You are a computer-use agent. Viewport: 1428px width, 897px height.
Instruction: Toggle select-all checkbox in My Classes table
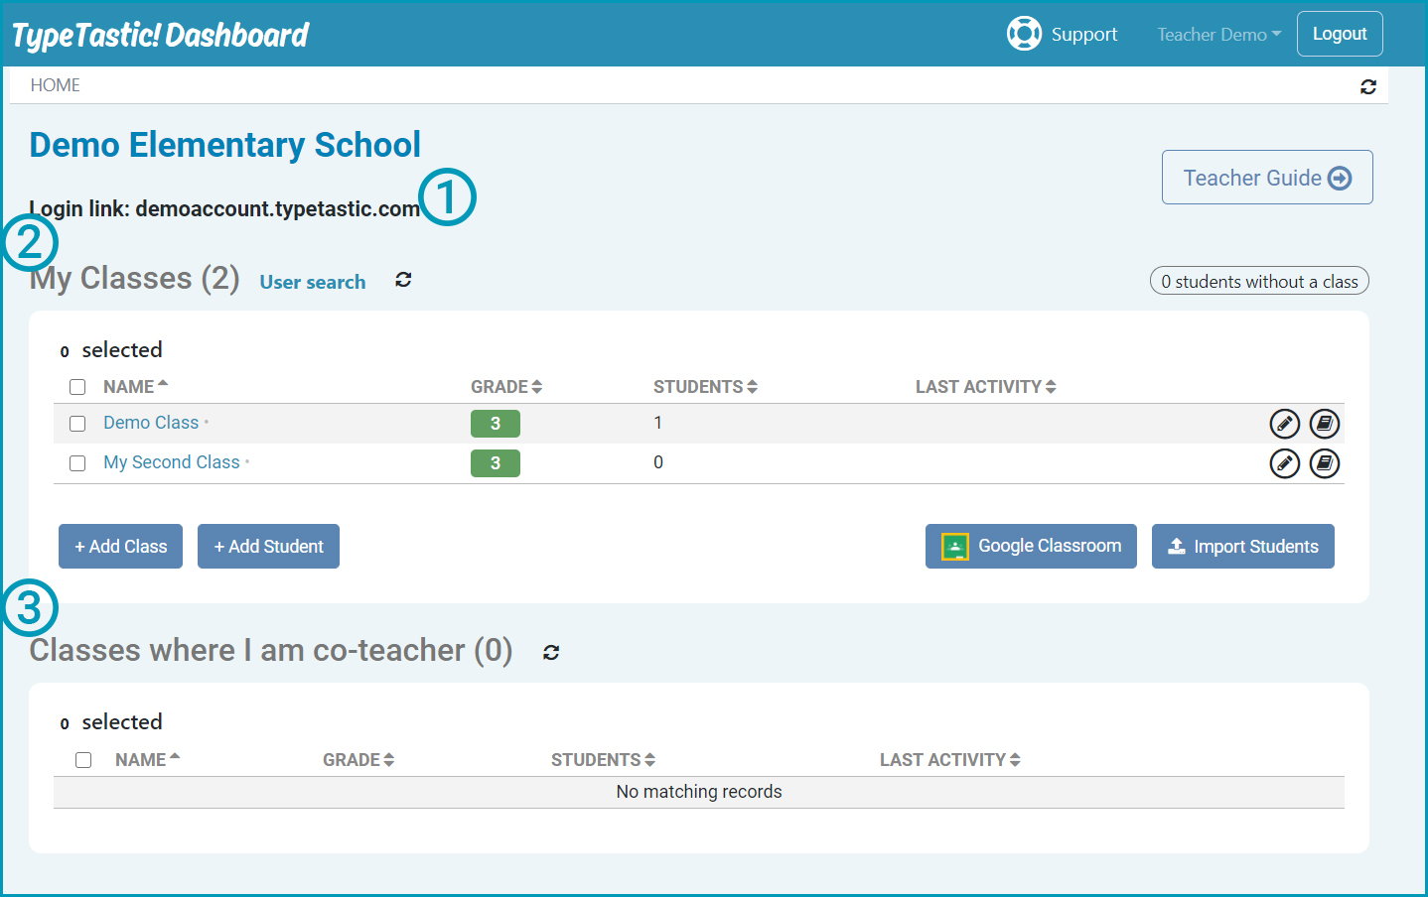77,387
